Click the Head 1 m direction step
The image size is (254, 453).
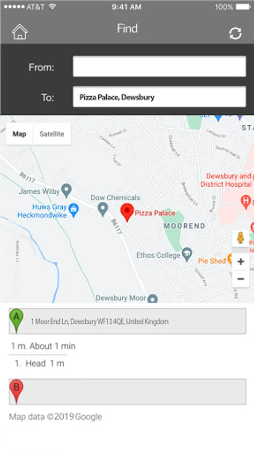(40, 363)
